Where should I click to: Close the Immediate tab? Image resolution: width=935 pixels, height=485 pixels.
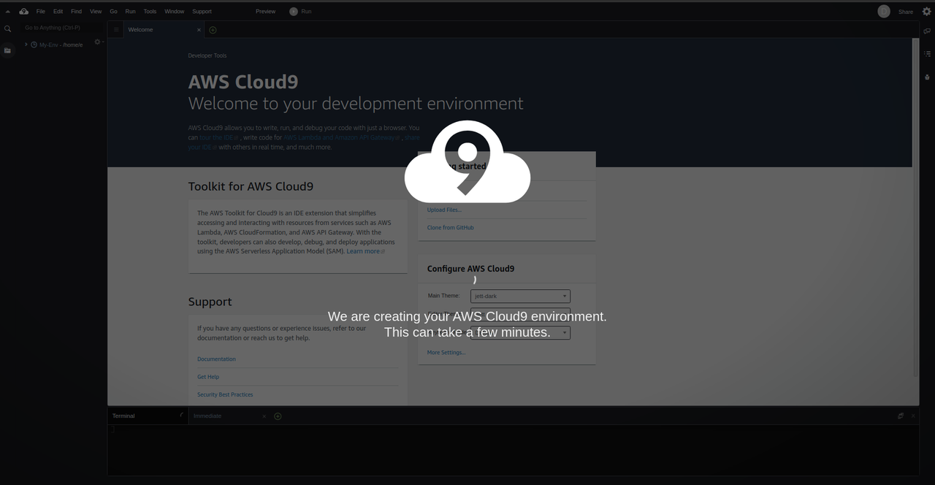264,416
